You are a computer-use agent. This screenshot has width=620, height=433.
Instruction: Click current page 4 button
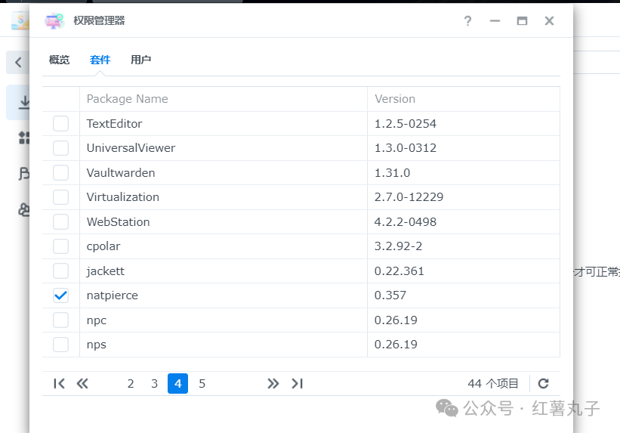(x=178, y=384)
